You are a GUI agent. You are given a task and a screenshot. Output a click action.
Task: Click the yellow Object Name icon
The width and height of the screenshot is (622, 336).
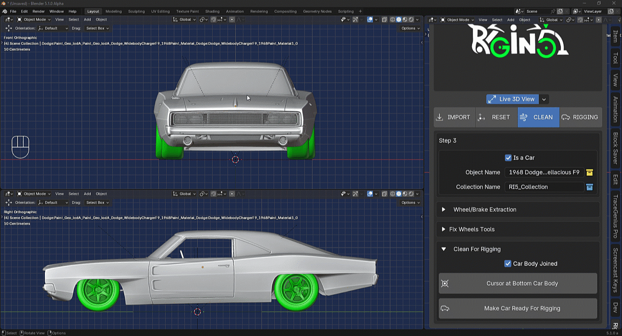pyautogui.click(x=590, y=172)
